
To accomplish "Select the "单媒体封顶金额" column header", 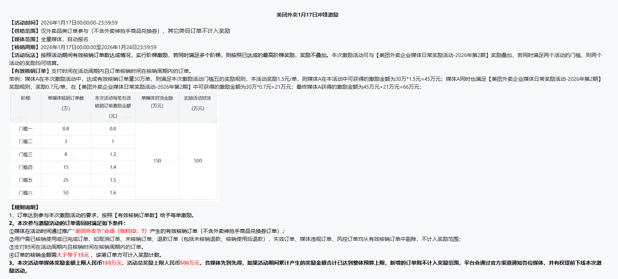I will [x=157, y=98].
